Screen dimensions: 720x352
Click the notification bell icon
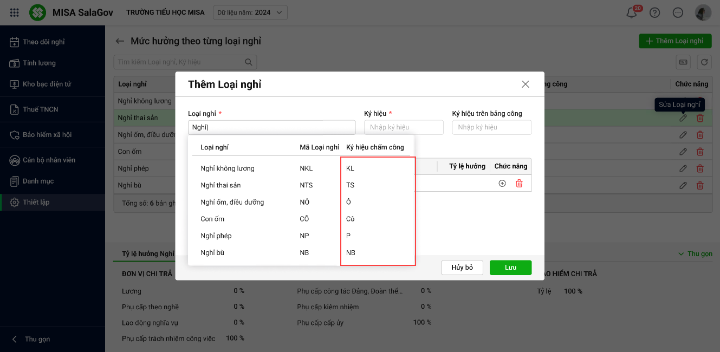(x=632, y=13)
